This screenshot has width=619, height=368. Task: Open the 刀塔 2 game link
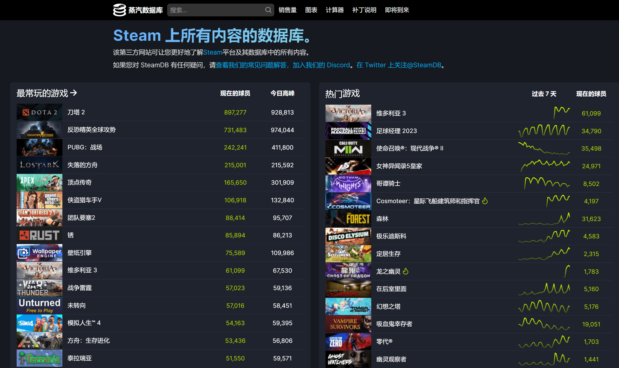76,112
